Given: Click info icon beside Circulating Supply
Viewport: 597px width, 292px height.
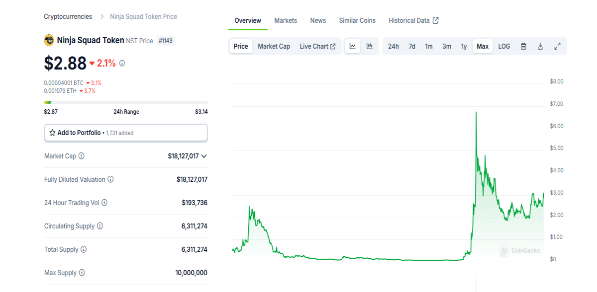Looking at the screenshot, I should coord(100,226).
